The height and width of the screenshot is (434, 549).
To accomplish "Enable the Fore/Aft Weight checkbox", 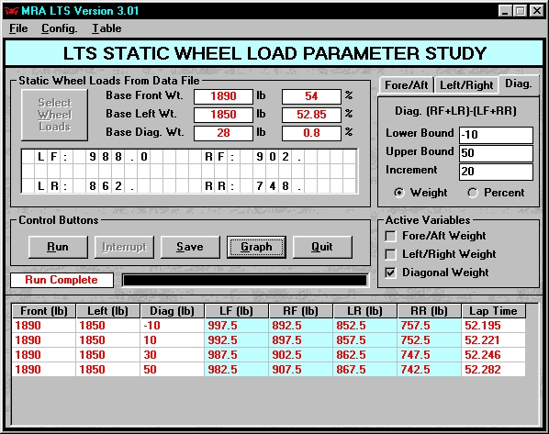I will [390, 236].
